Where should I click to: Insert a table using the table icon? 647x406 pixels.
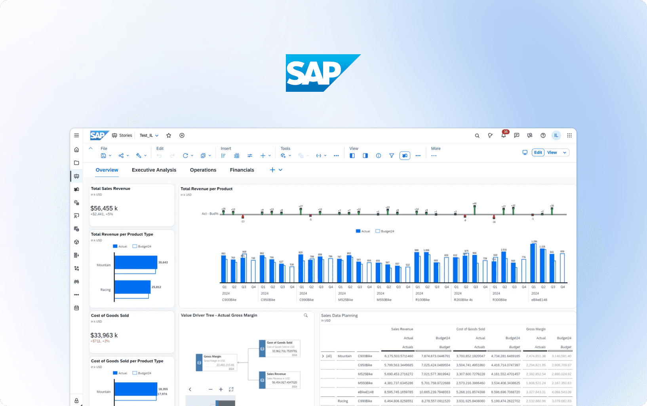[x=237, y=156]
